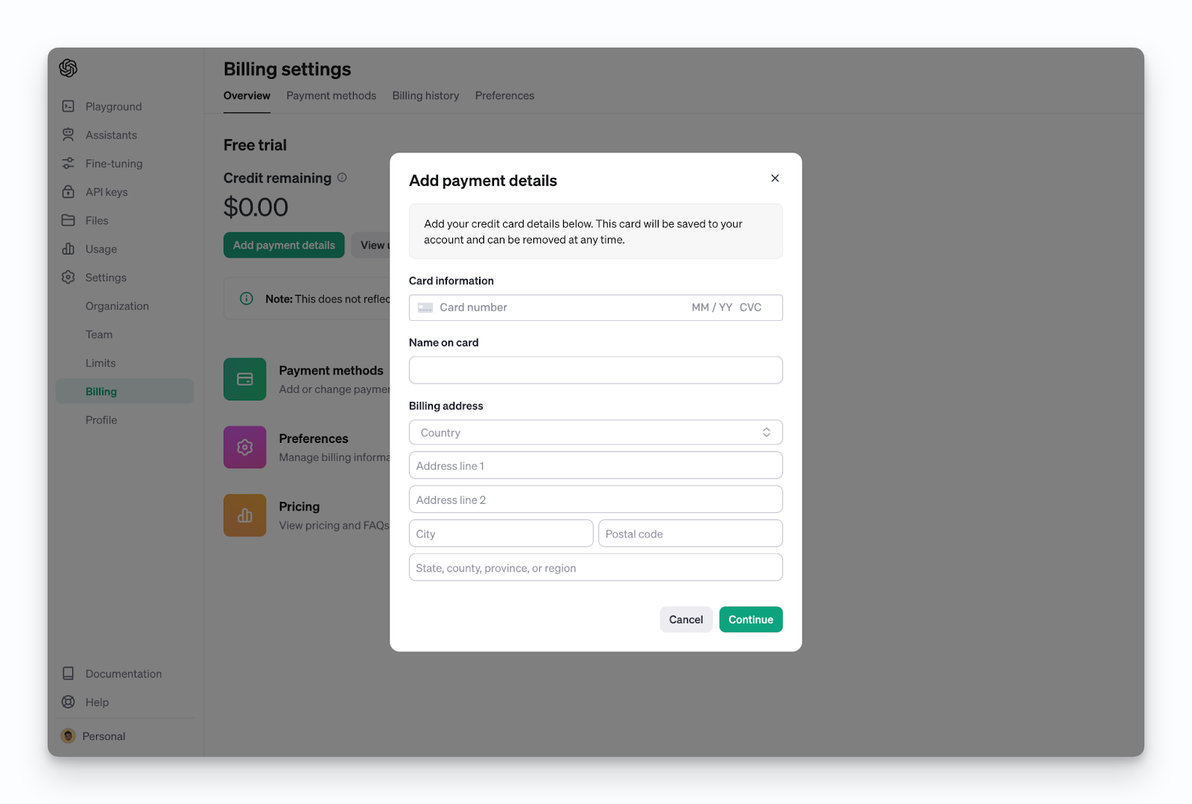
Task: Click the Credit remaining info icon
Action: tap(342, 178)
